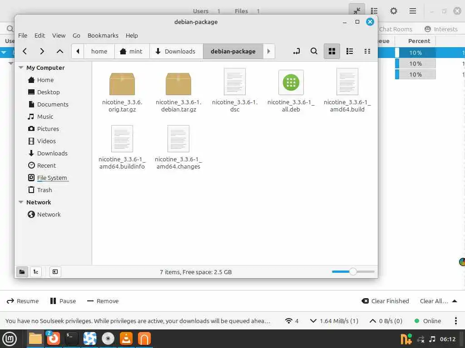Go back in file manager history

pos(25,51)
